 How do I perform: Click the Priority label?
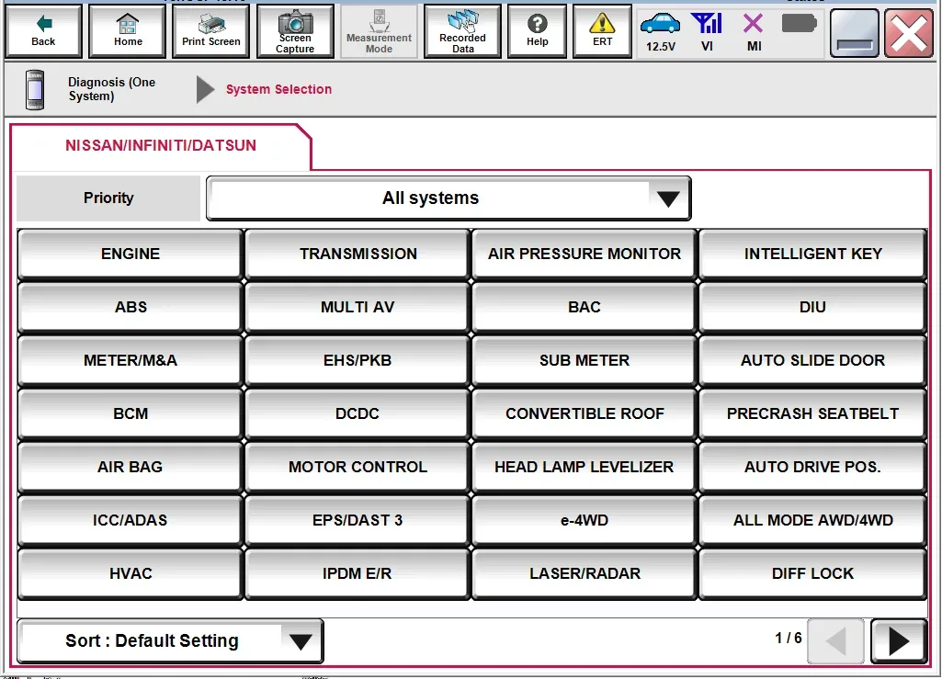(x=108, y=198)
